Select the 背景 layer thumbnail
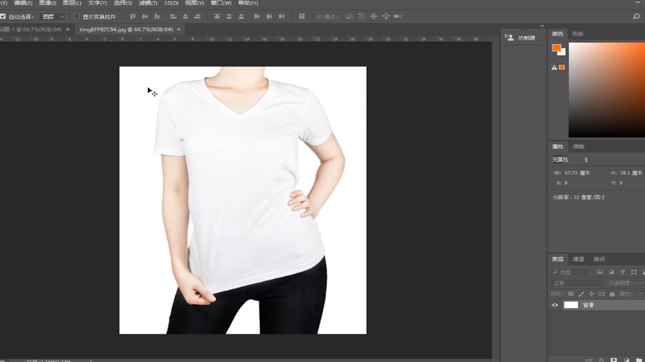Screen dimensions: 645x362 coord(571,305)
